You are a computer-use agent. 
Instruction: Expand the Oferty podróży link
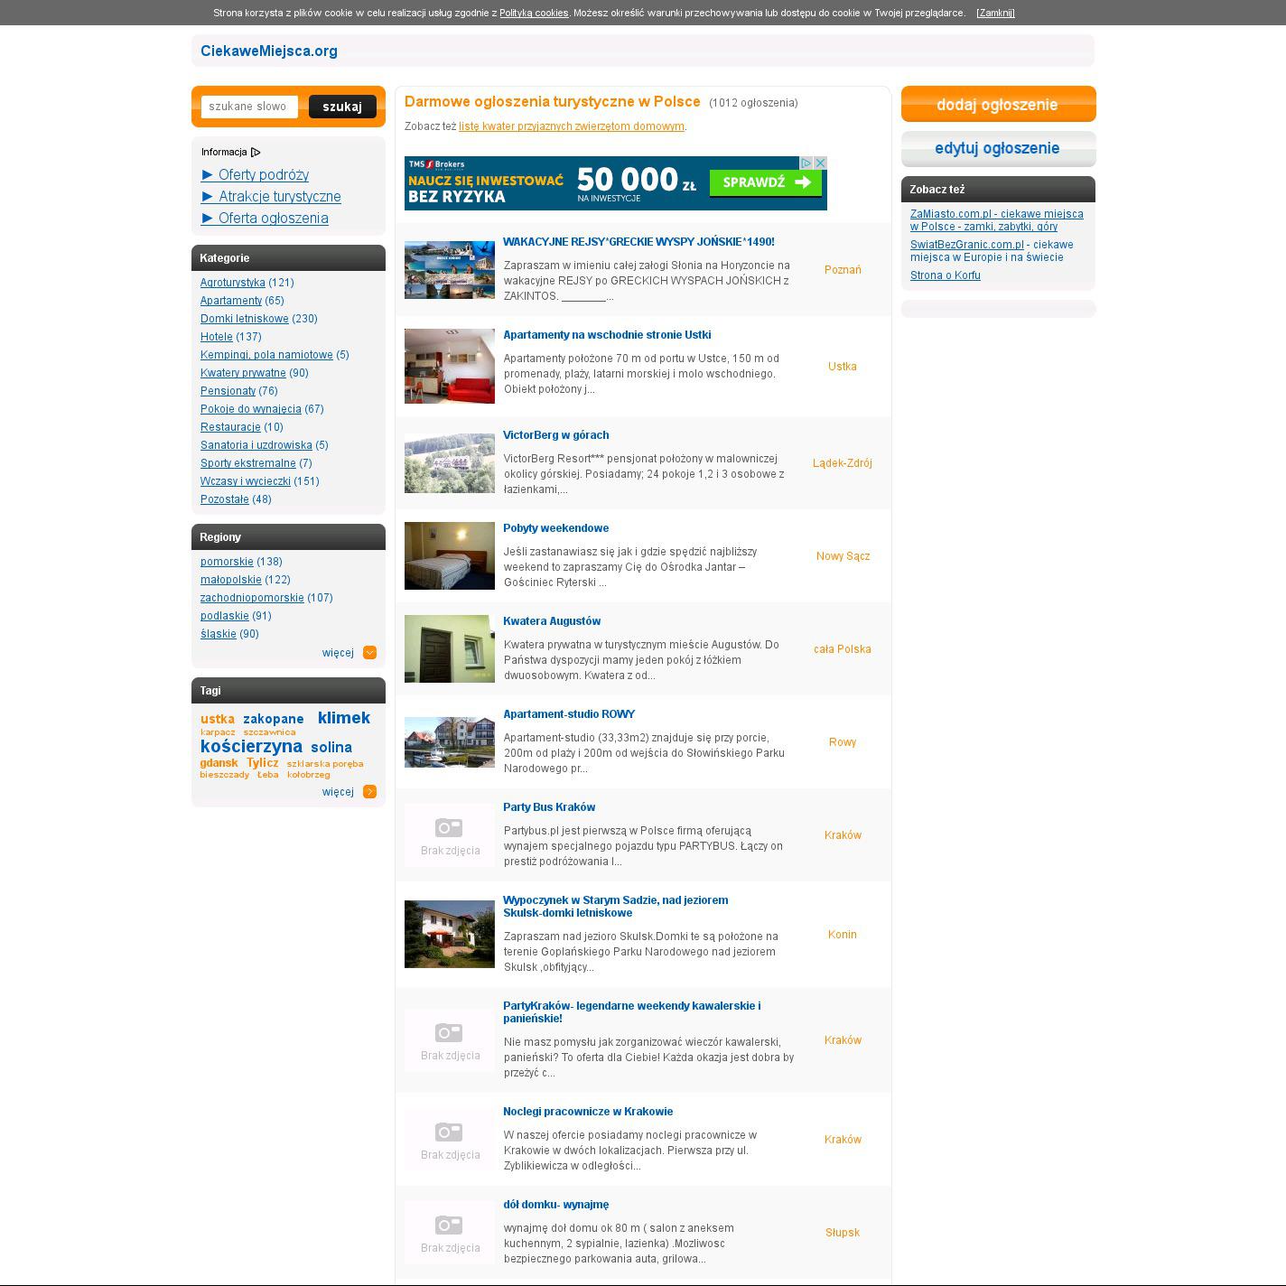(x=263, y=175)
